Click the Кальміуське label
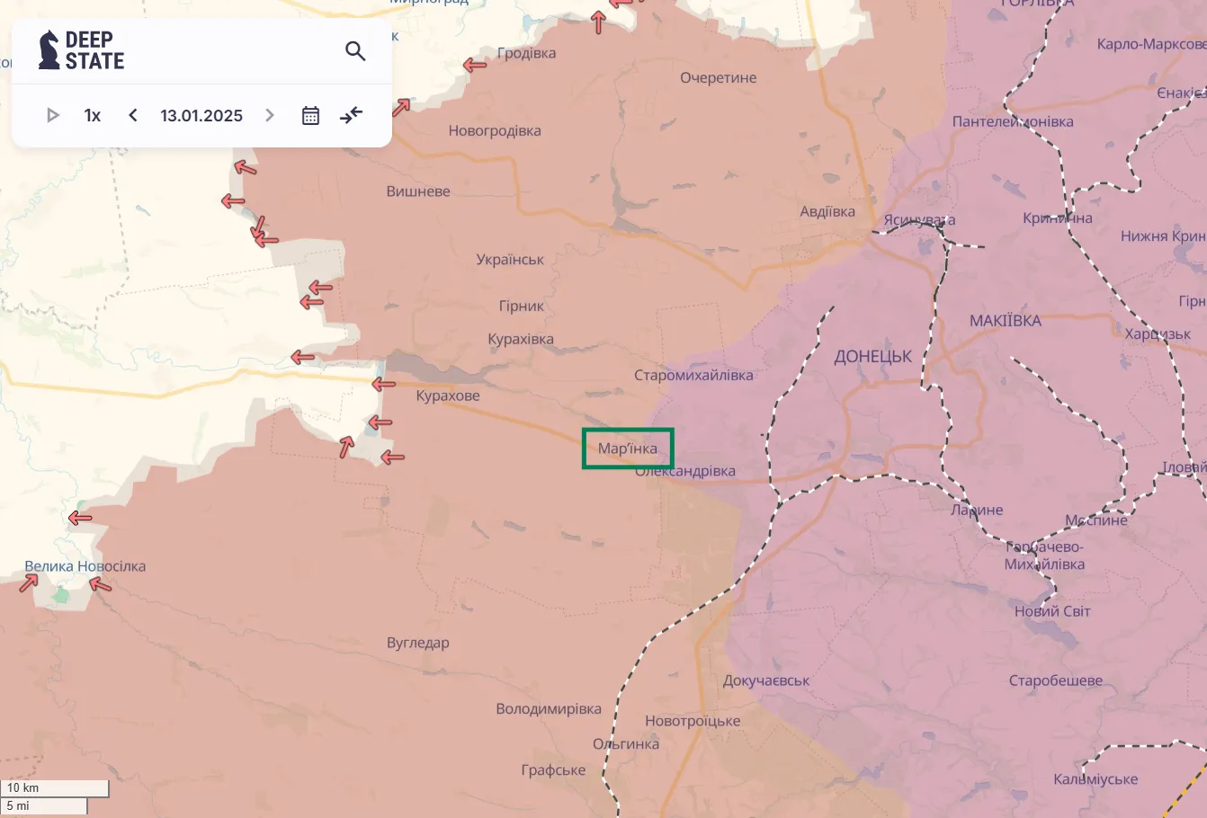 point(1095,779)
